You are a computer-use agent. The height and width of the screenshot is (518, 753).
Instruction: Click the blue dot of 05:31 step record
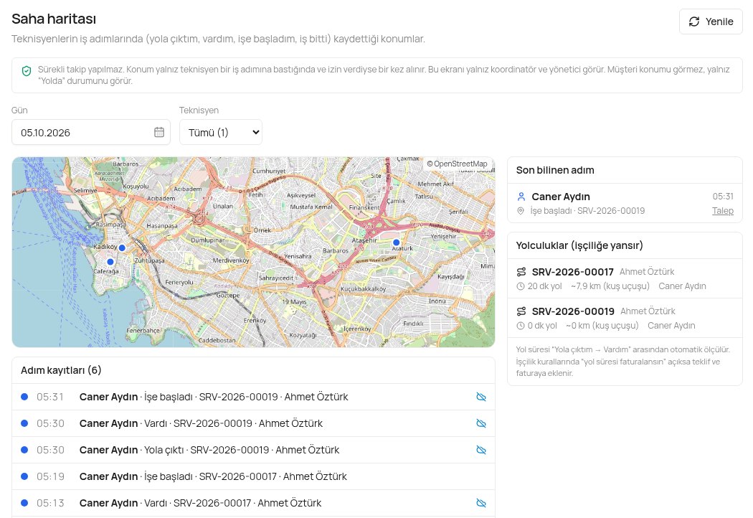tap(24, 397)
